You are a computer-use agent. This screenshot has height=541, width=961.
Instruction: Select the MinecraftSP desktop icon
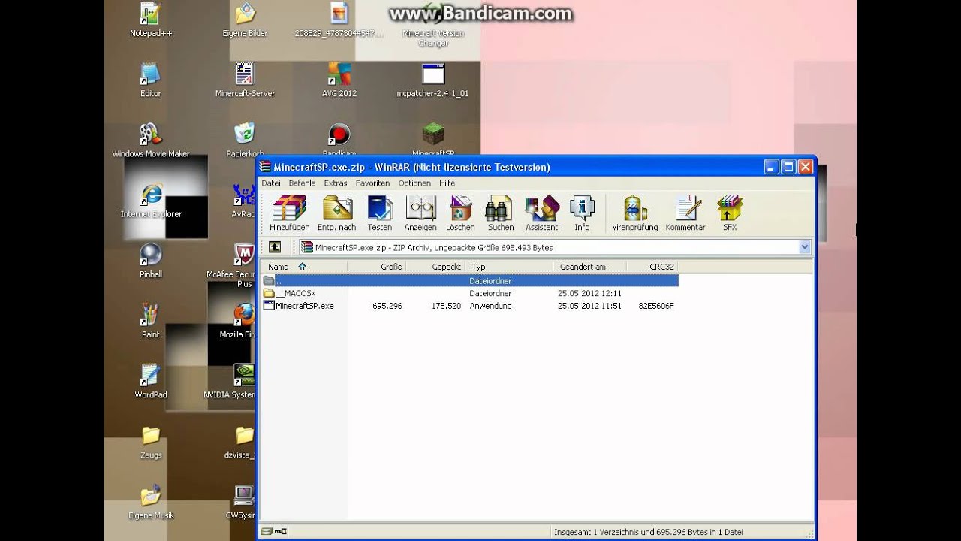(432, 139)
